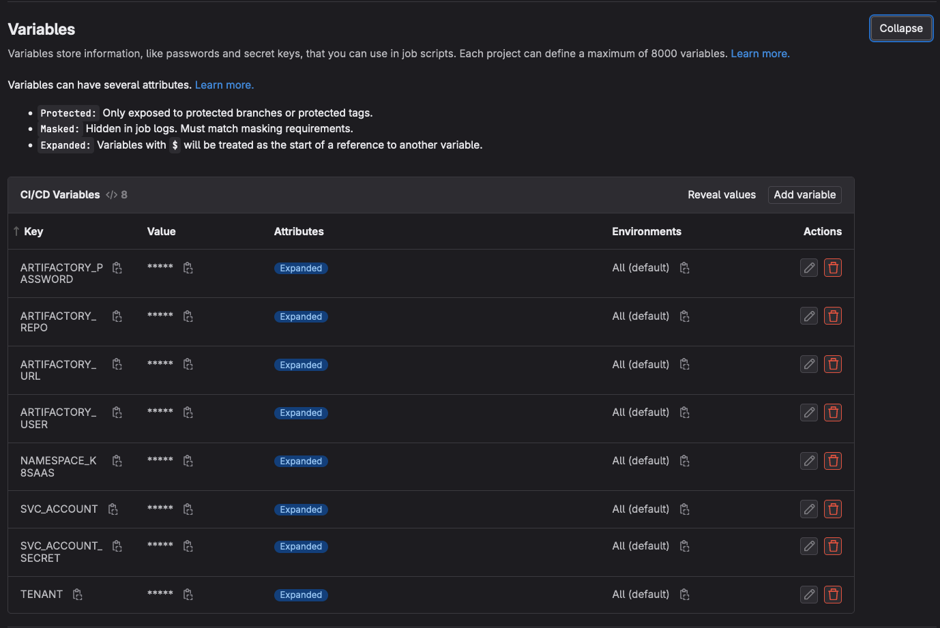
Task: Open Learn more link about variable limits
Action: [760, 54]
